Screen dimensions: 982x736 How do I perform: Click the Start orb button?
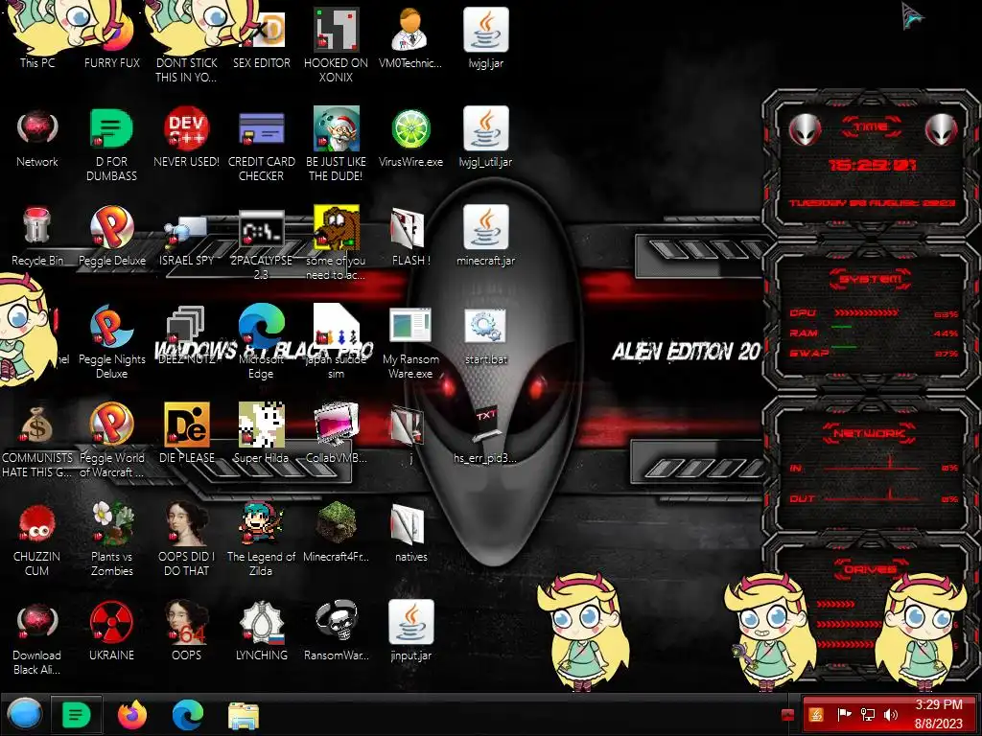[x=24, y=714]
